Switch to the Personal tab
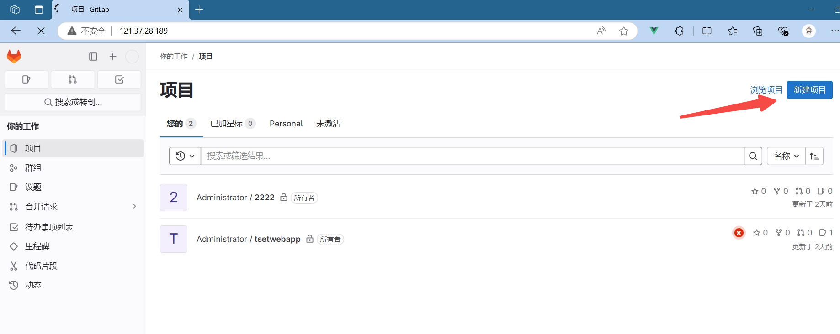This screenshot has width=840, height=334. 286,124
